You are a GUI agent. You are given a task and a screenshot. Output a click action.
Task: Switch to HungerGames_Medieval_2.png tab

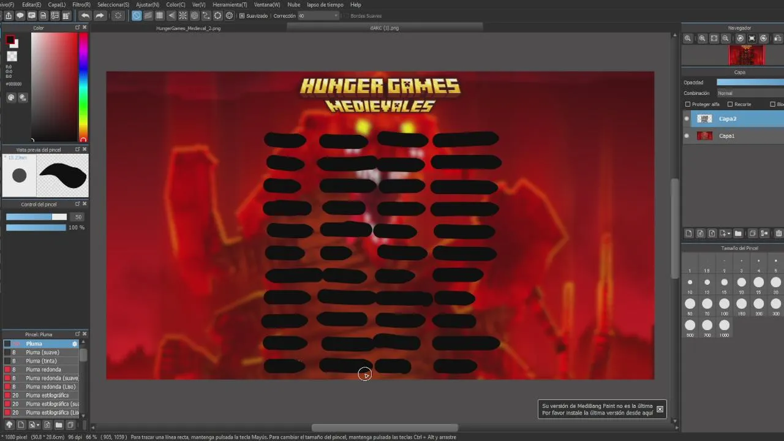pos(188,28)
